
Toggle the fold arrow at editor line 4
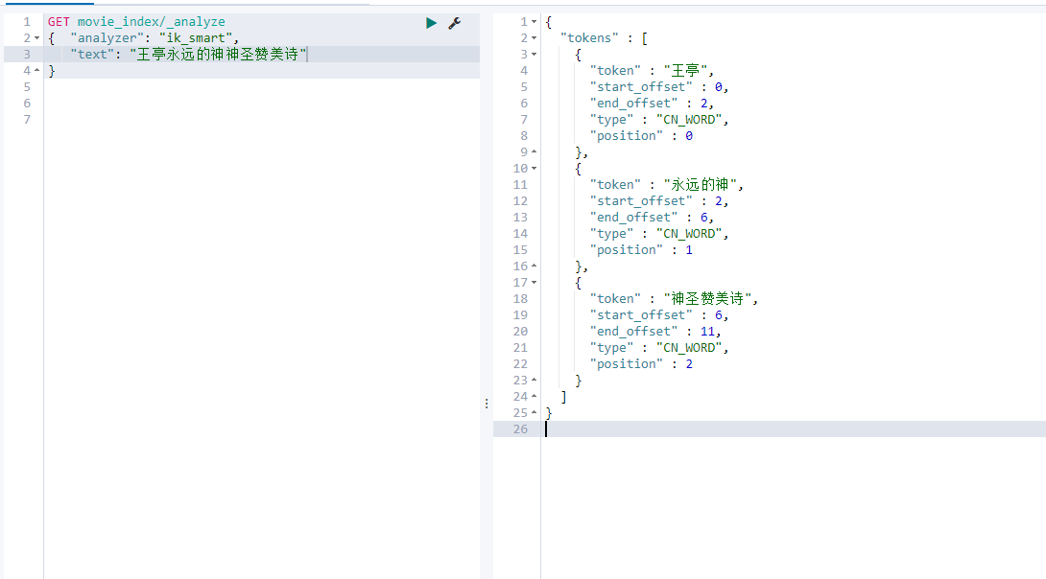pyautogui.click(x=36, y=70)
